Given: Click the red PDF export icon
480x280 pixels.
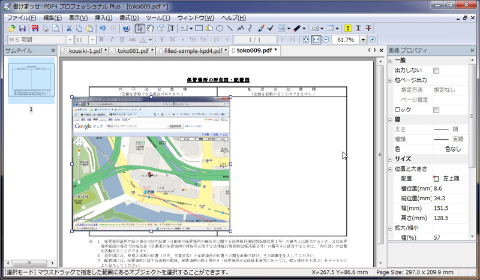Looking at the screenshot, I should 35,28.
